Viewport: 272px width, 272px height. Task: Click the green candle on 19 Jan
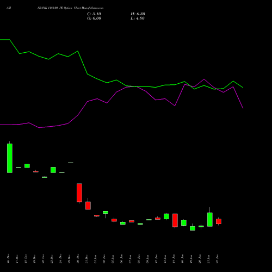click(193, 228)
